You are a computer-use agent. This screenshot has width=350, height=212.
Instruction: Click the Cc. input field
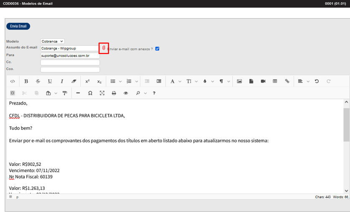click(x=70, y=62)
